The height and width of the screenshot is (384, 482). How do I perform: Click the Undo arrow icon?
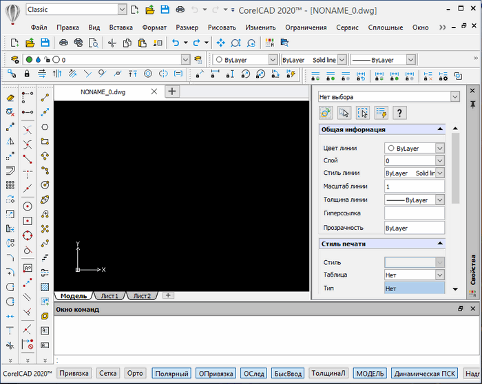click(175, 43)
